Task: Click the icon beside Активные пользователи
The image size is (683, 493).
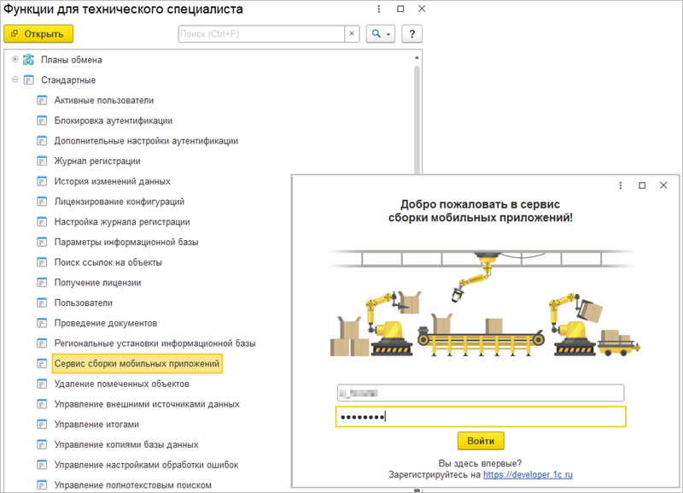Action: 41,101
